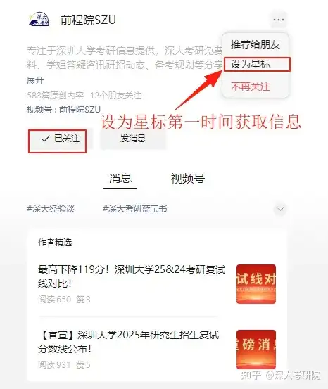
Task: Switch to the 视频号 tab
Action: (x=188, y=179)
